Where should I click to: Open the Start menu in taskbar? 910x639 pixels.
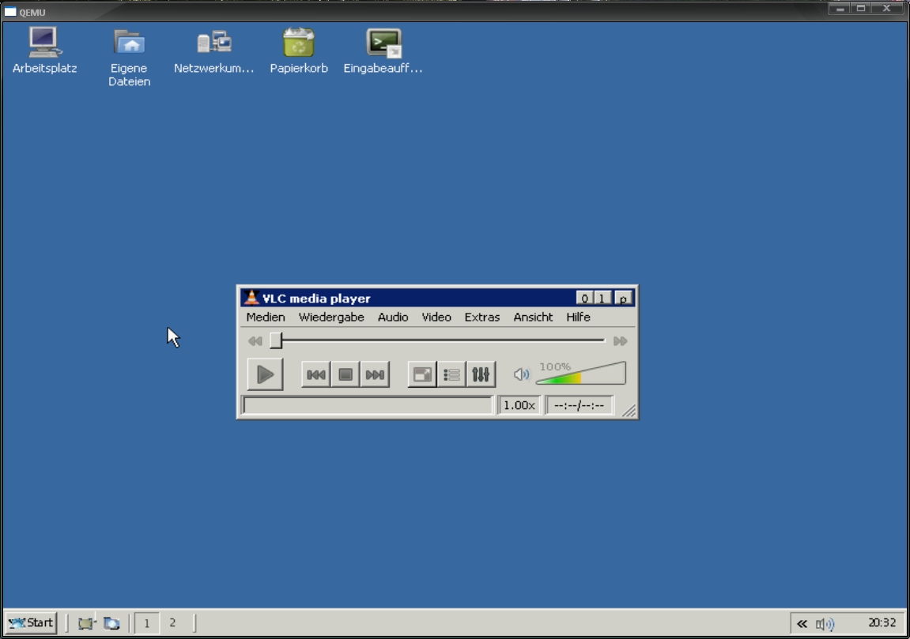click(x=32, y=622)
